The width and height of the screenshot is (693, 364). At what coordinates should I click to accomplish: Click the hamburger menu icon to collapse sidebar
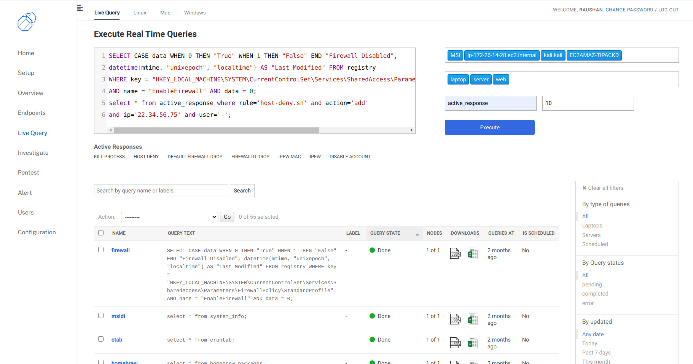pos(80,8)
